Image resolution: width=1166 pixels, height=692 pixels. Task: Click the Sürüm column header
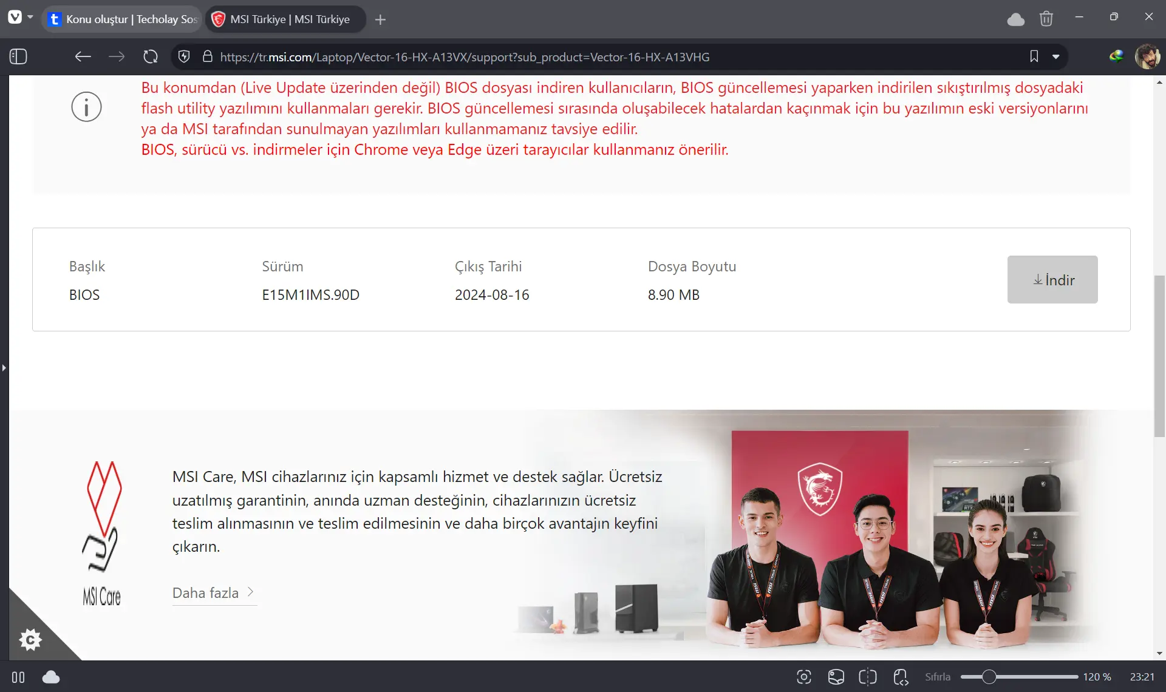(282, 266)
